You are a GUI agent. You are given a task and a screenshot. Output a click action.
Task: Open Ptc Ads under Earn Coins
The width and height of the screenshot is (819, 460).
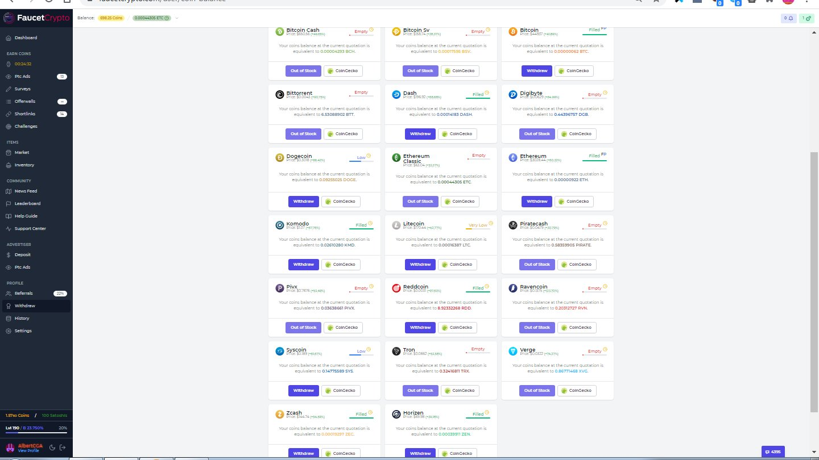(x=36, y=76)
